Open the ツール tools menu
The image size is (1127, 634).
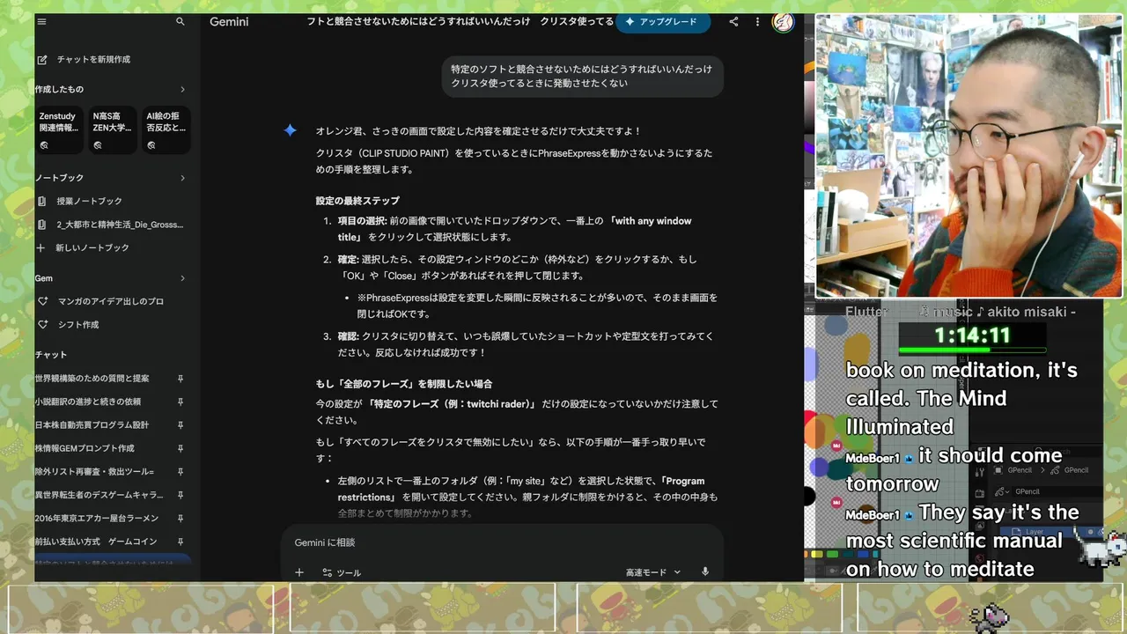[x=342, y=572]
